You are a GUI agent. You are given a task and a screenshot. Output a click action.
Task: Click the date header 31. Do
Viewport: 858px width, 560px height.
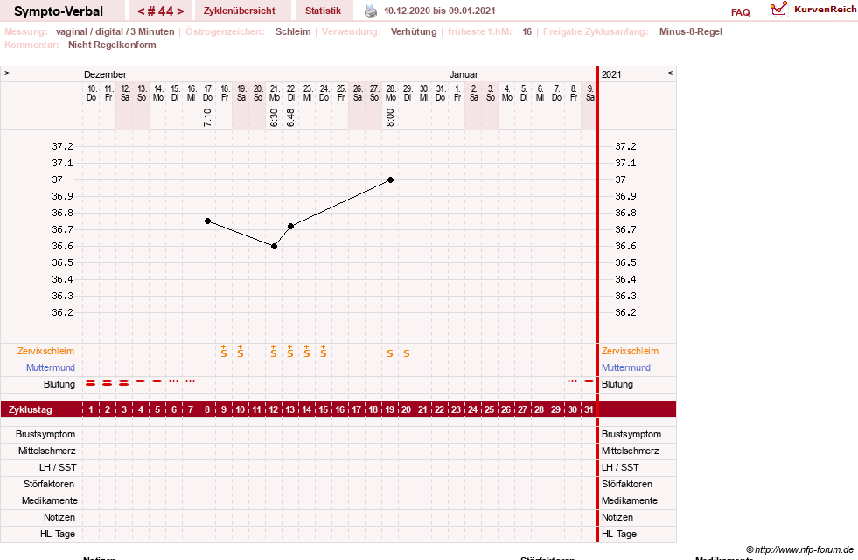click(x=441, y=93)
